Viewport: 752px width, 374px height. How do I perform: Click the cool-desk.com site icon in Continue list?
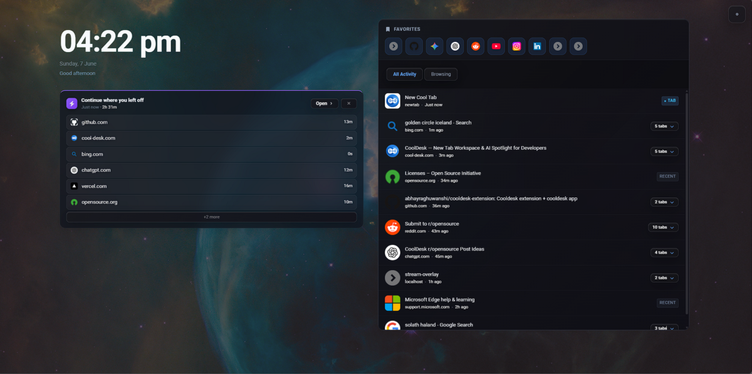[74, 138]
